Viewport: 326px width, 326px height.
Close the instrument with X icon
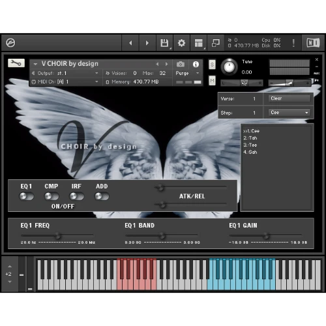pyautogui.click(x=317, y=59)
